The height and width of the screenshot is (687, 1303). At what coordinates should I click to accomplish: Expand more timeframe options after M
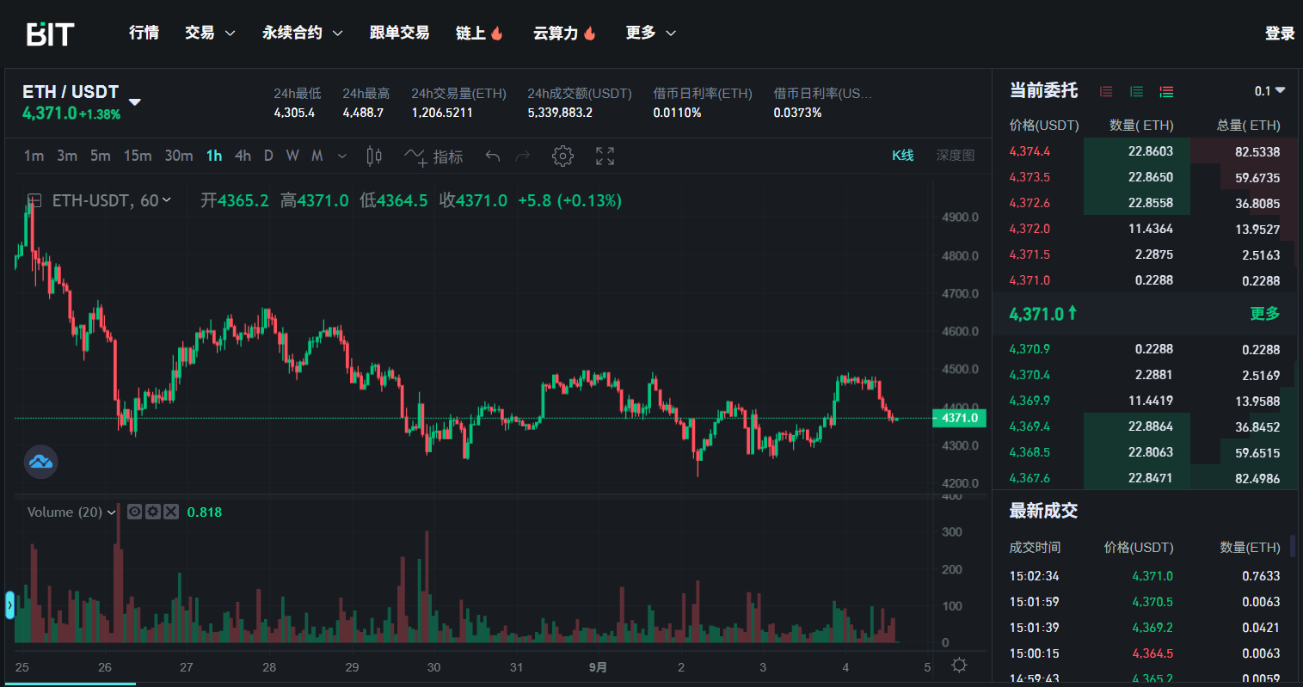(x=342, y=156)
